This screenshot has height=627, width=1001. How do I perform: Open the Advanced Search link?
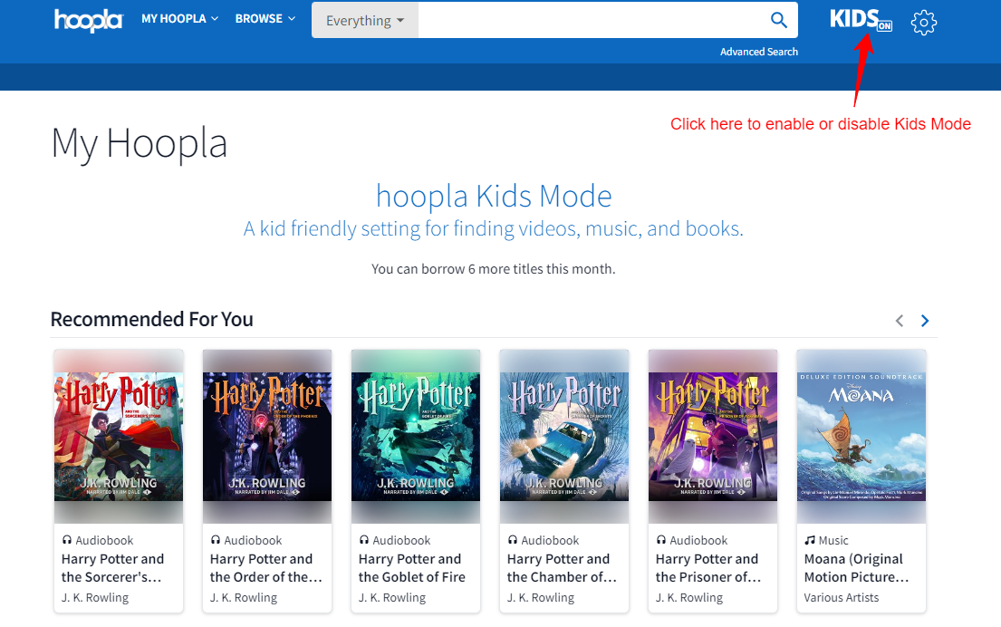759,52
